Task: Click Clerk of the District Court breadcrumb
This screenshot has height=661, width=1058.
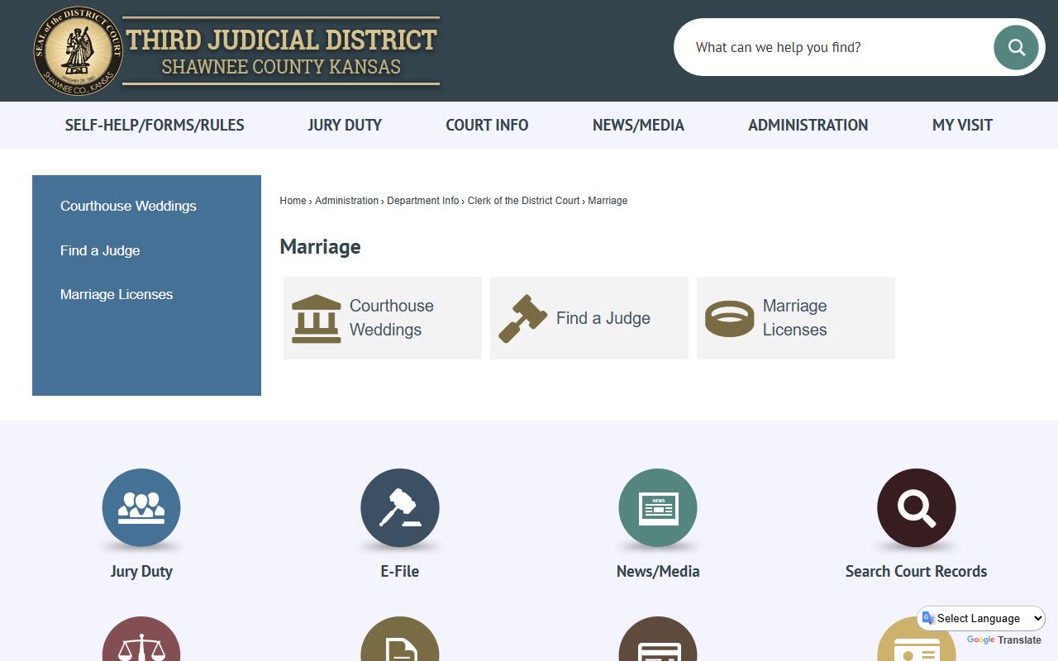Action: pyautogui.click(x=523, y=201)
